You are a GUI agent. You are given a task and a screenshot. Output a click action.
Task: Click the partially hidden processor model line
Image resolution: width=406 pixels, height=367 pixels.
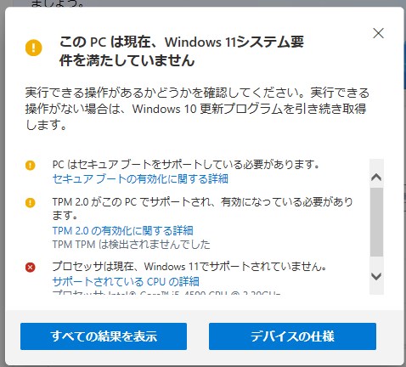(166, 293)
